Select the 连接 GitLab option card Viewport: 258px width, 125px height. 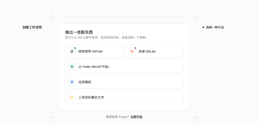[154, 51]
